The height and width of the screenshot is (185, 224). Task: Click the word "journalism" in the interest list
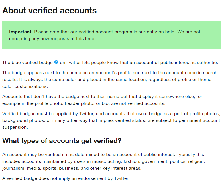point(13,168)
